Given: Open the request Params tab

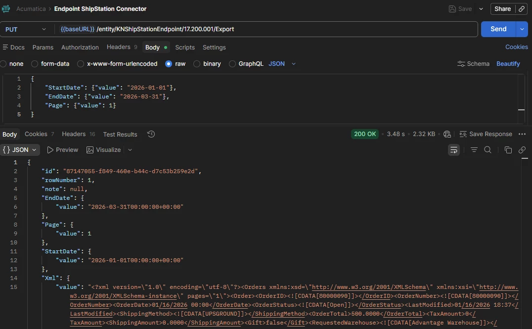Looking at the screenshot, I should (43, 47).
